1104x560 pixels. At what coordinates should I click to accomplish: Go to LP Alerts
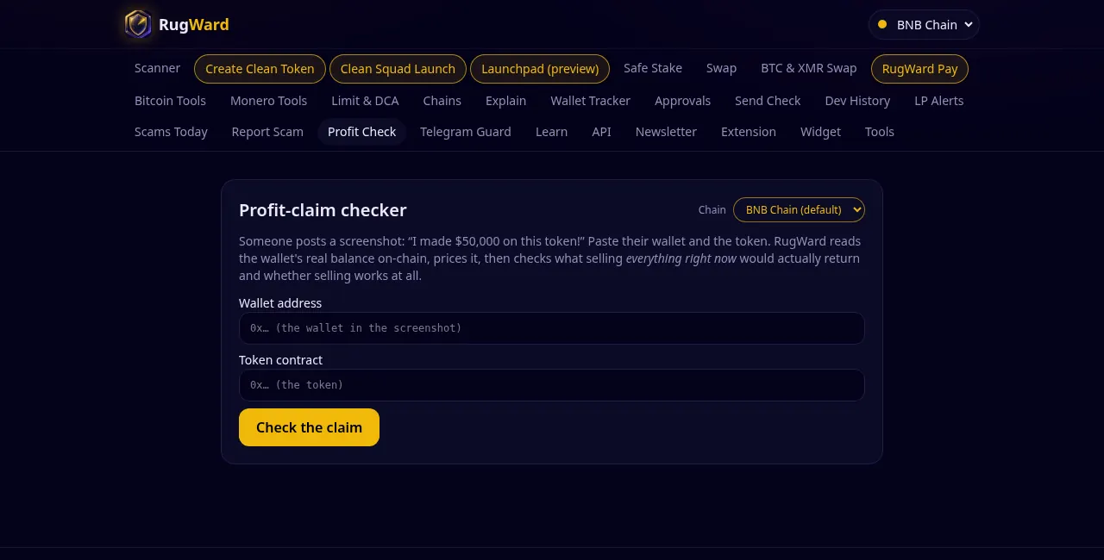(x=938, y=101)
